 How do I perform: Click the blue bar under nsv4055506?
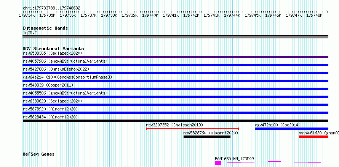[x=175, y=97]
